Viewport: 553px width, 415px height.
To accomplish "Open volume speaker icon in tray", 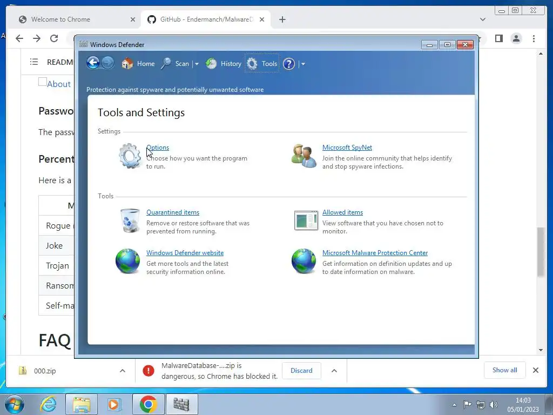I will coord(494,404).
